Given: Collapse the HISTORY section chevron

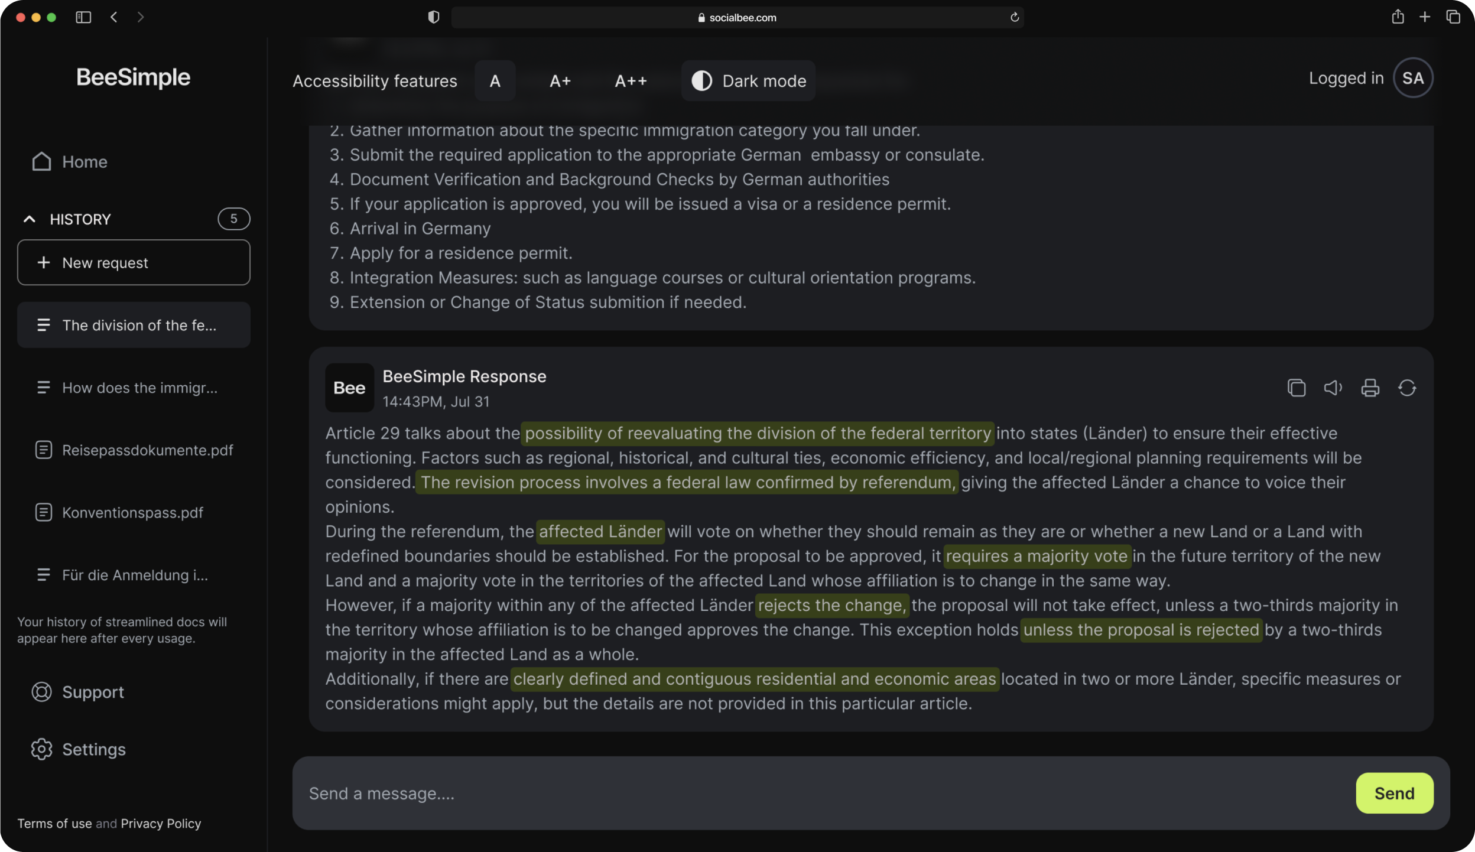Looking at the screenshot, I should 29,219.
